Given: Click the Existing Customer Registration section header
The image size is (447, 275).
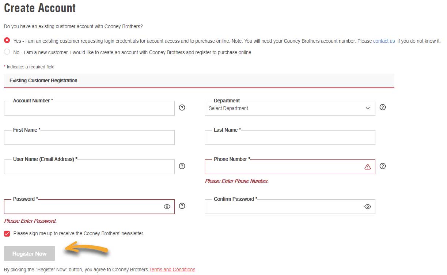Looking at the screenshot, I should 43,80.
